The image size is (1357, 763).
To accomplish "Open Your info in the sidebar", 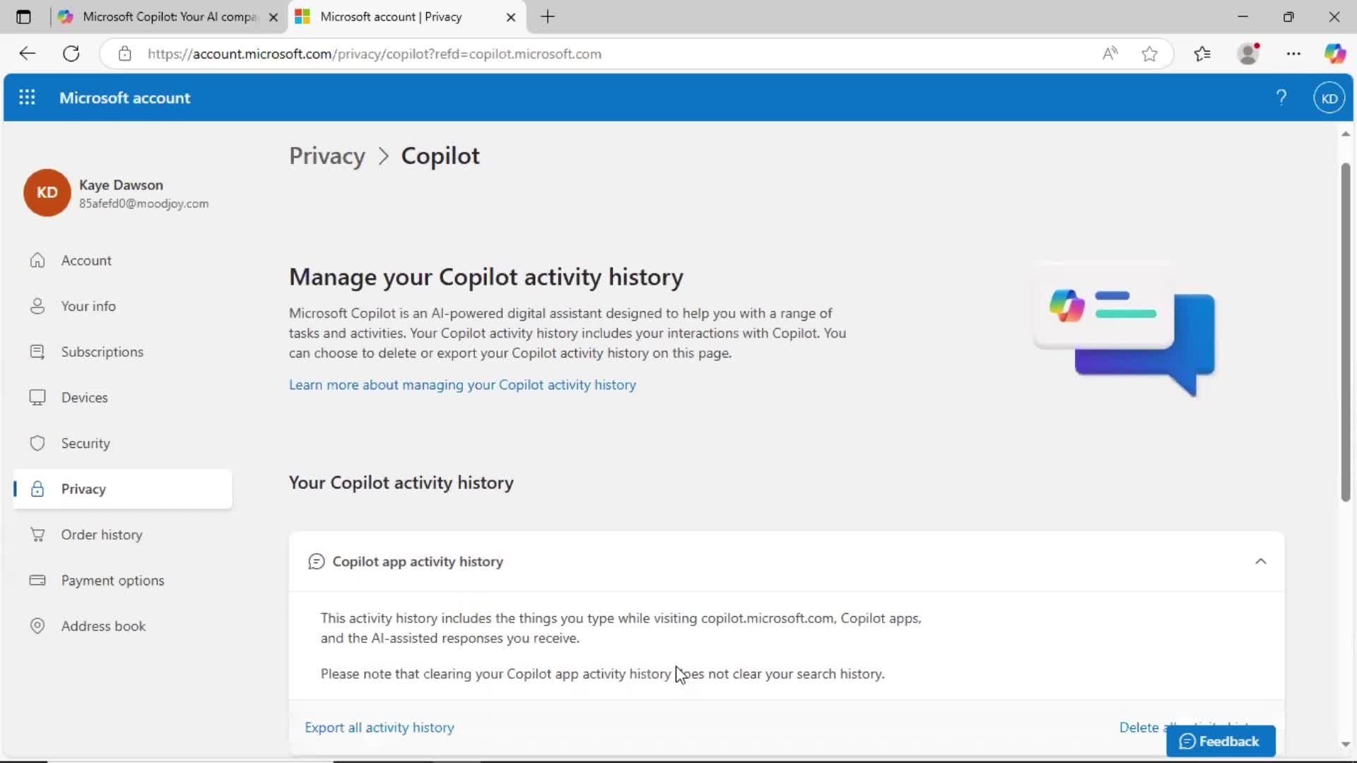I will [x=123, y=306].
